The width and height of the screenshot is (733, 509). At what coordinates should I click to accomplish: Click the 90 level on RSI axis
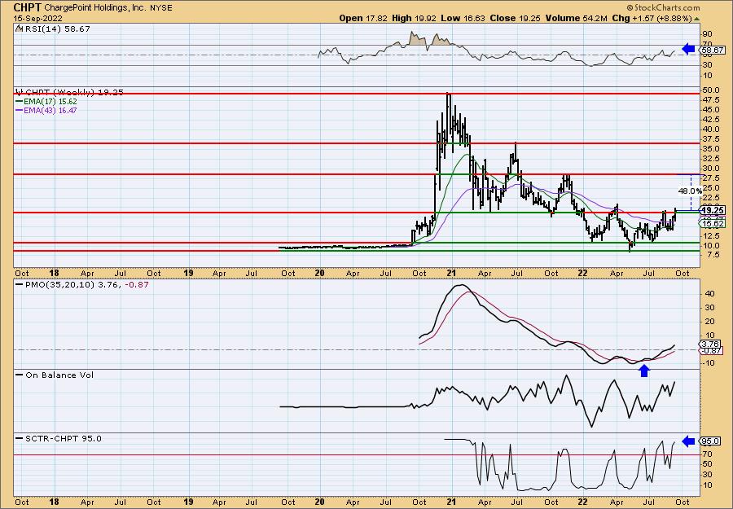point(707,34)
